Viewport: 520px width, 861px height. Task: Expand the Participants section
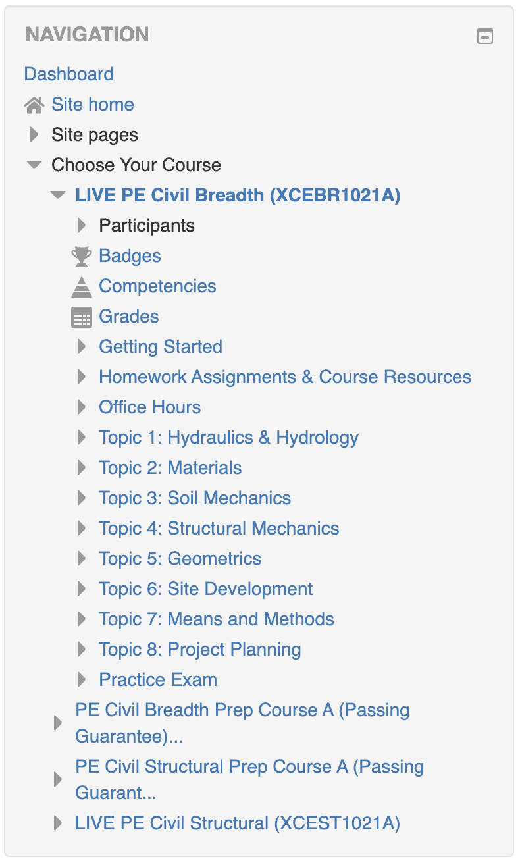(x=81, y=225)
